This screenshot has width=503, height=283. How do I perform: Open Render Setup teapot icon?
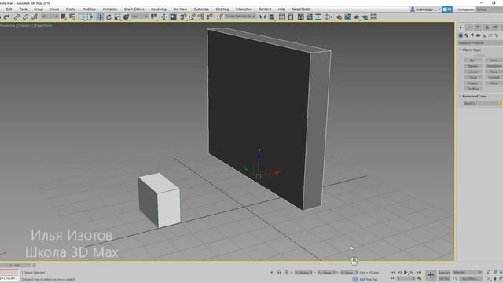tap(339, 17)
